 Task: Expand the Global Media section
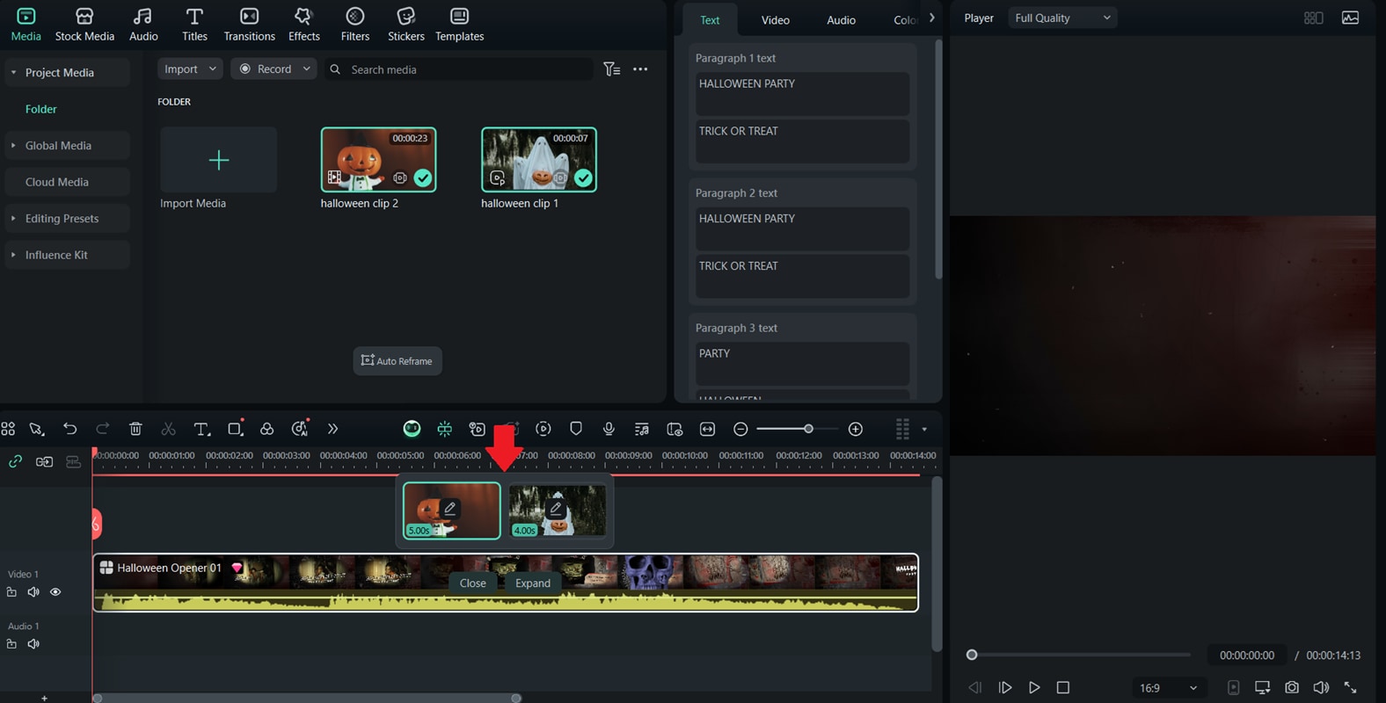pos(13,145)
